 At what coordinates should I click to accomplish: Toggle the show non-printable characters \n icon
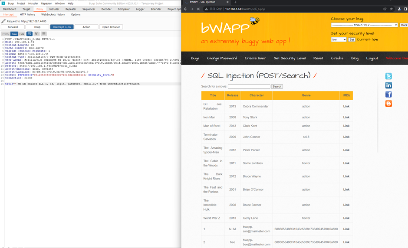click(37, 34)
